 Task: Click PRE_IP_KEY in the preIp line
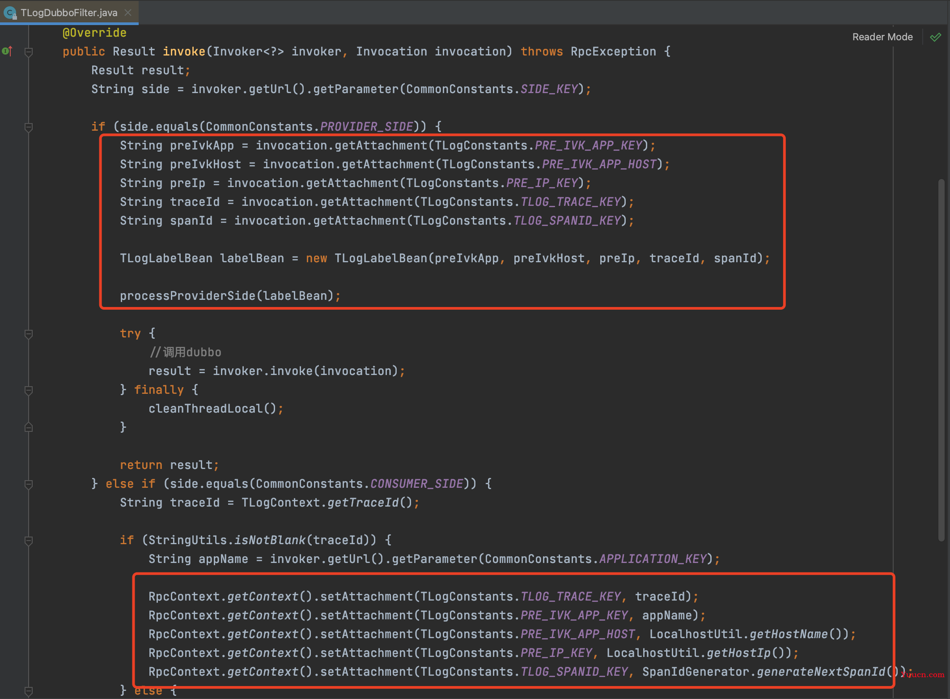click(542, 183)
